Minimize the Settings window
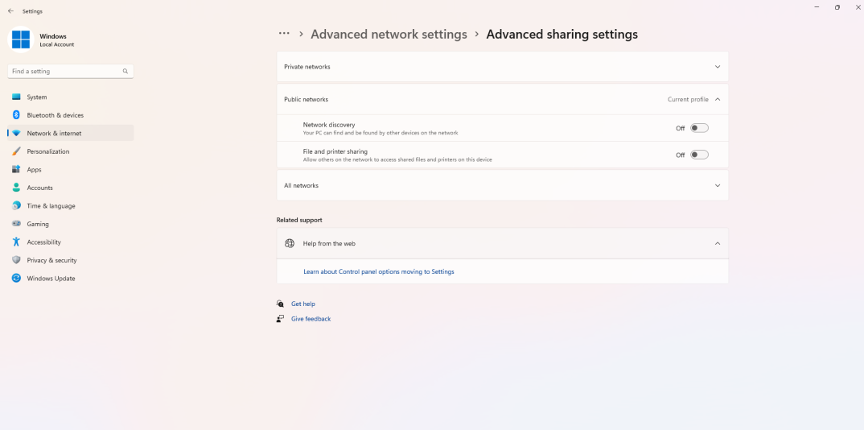This screenshot has height=430, width=864. 817,7
